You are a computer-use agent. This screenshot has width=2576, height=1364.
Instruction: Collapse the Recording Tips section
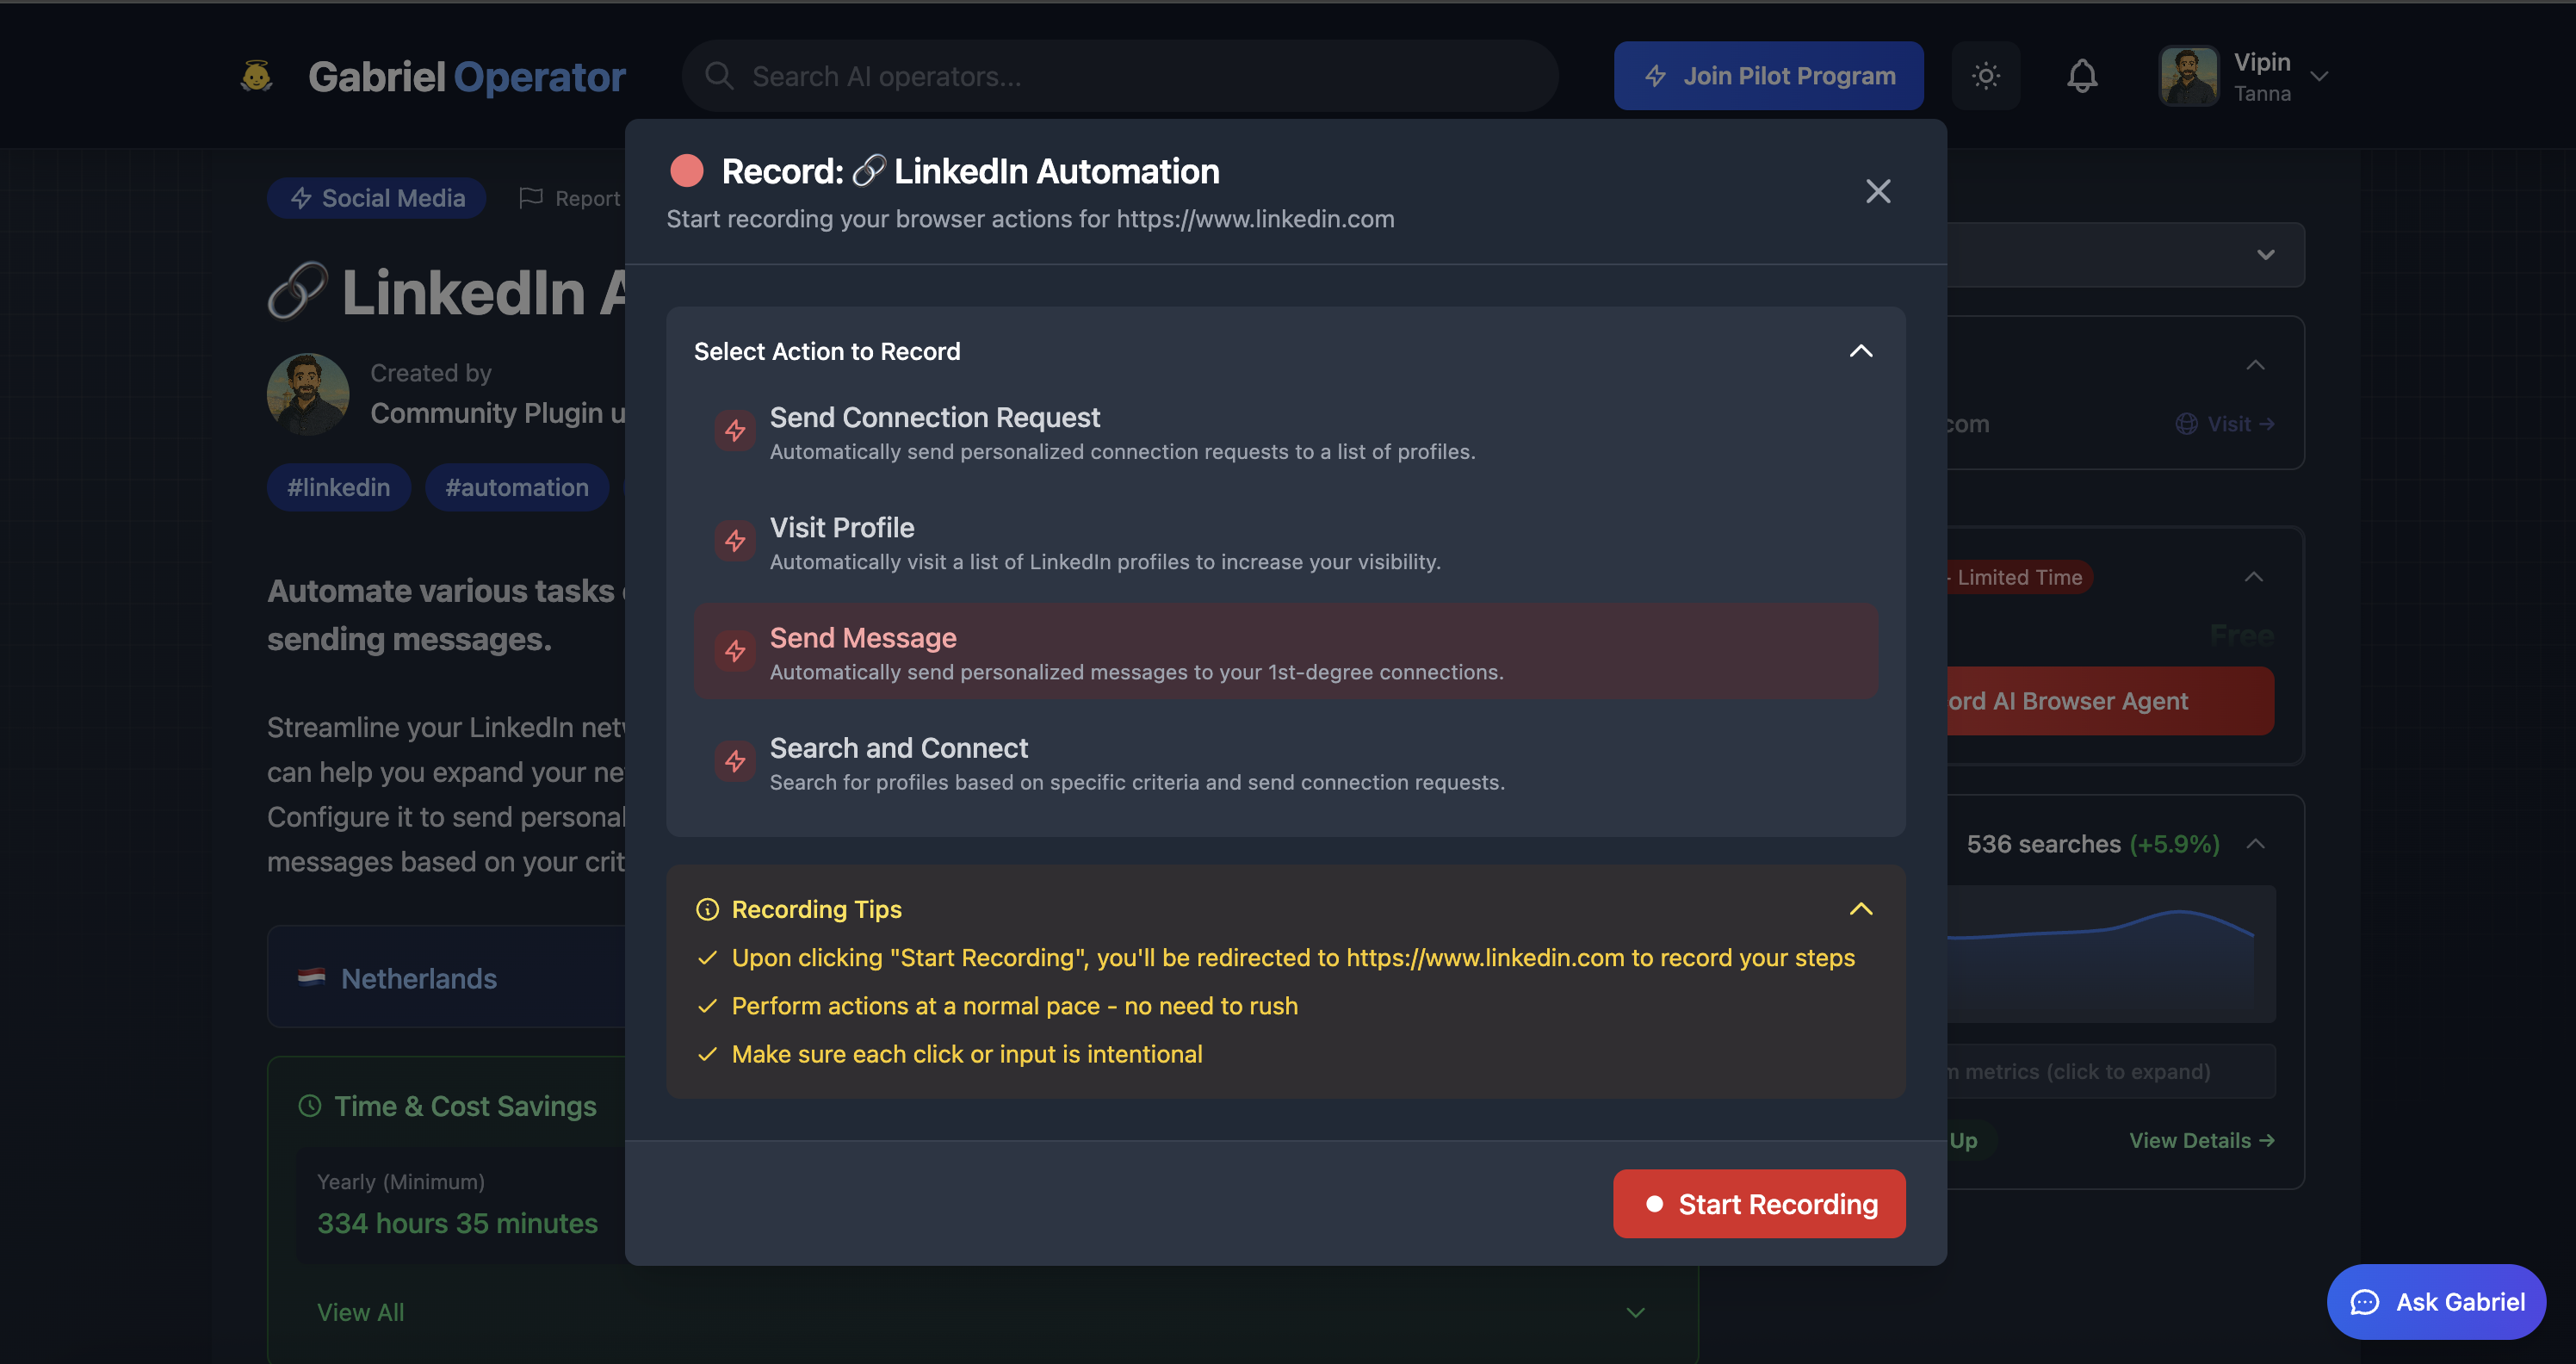[x=1860, y=909]
